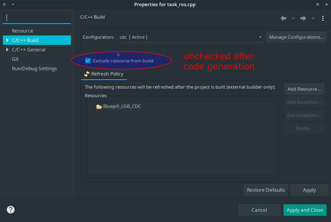
Task: Open the Configuration combo box
Action: (191, 37)
